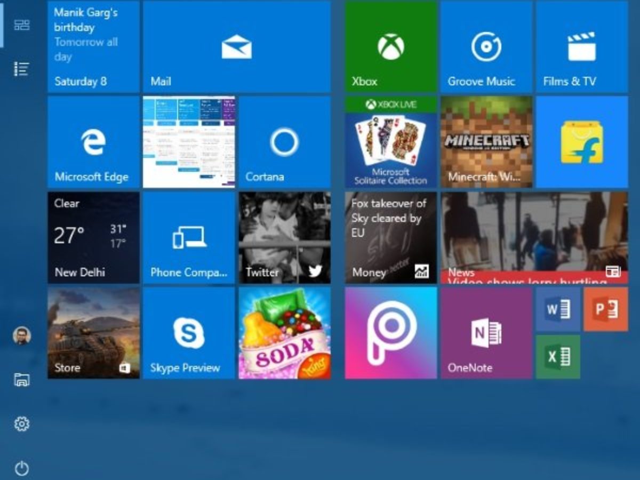Image resolution: width=640 pixels, height=480 pixels.
Task: Launch Word from the small tile
Action: pos(558,309)
